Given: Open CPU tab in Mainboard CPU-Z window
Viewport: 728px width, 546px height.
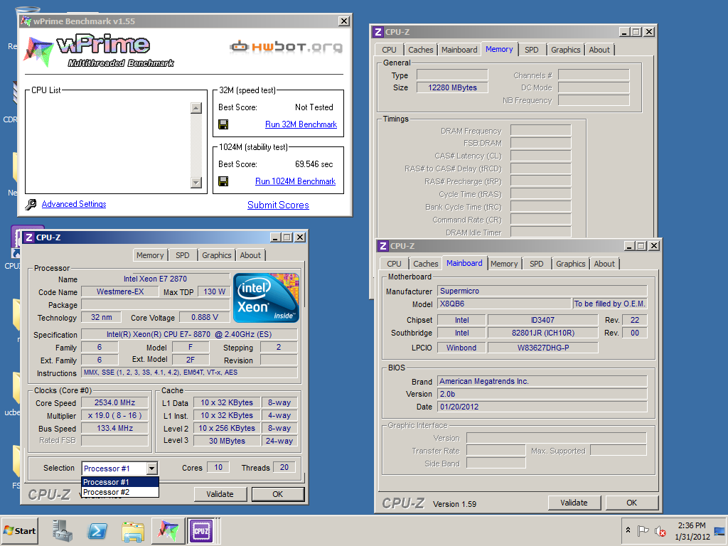Looking at the screenshot, I should pyautogui.click(x=394, y=264).
